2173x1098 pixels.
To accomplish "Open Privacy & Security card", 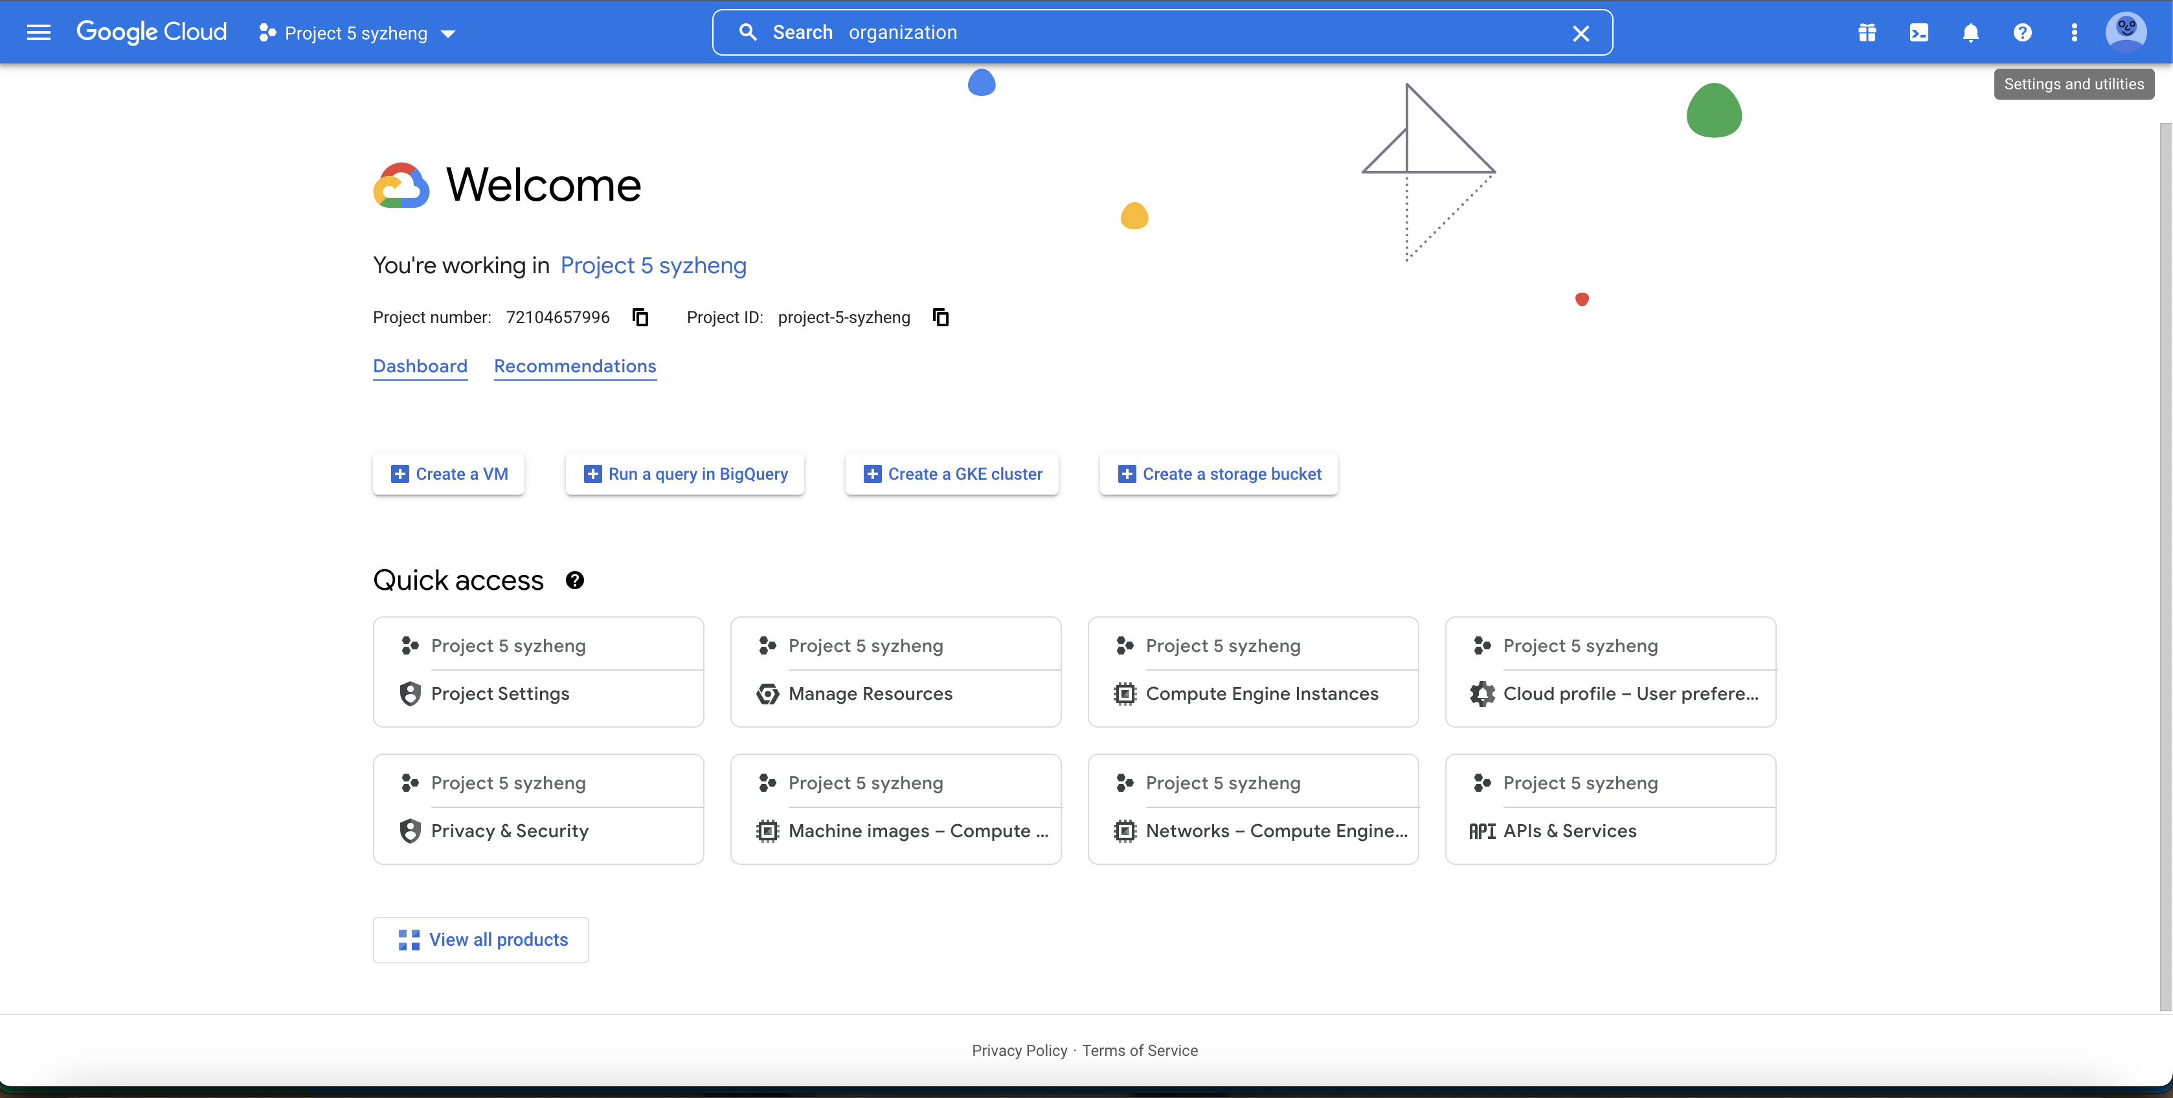I will (538, 810).
